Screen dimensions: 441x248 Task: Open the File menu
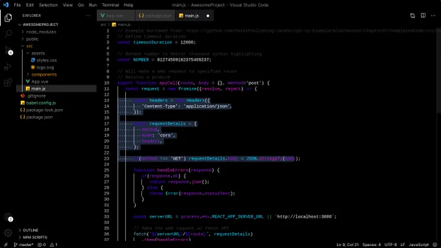(17, 5)
